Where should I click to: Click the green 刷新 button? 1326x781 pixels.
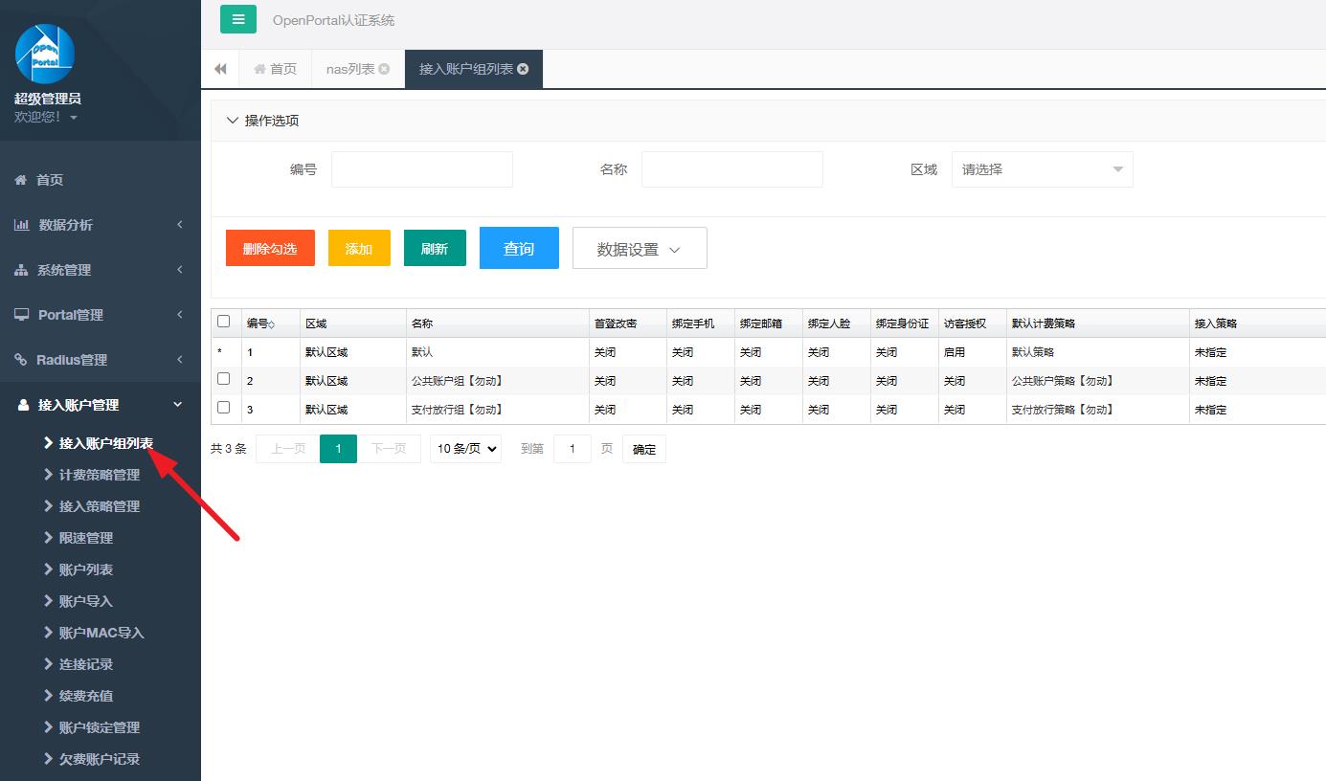(435, 248)
